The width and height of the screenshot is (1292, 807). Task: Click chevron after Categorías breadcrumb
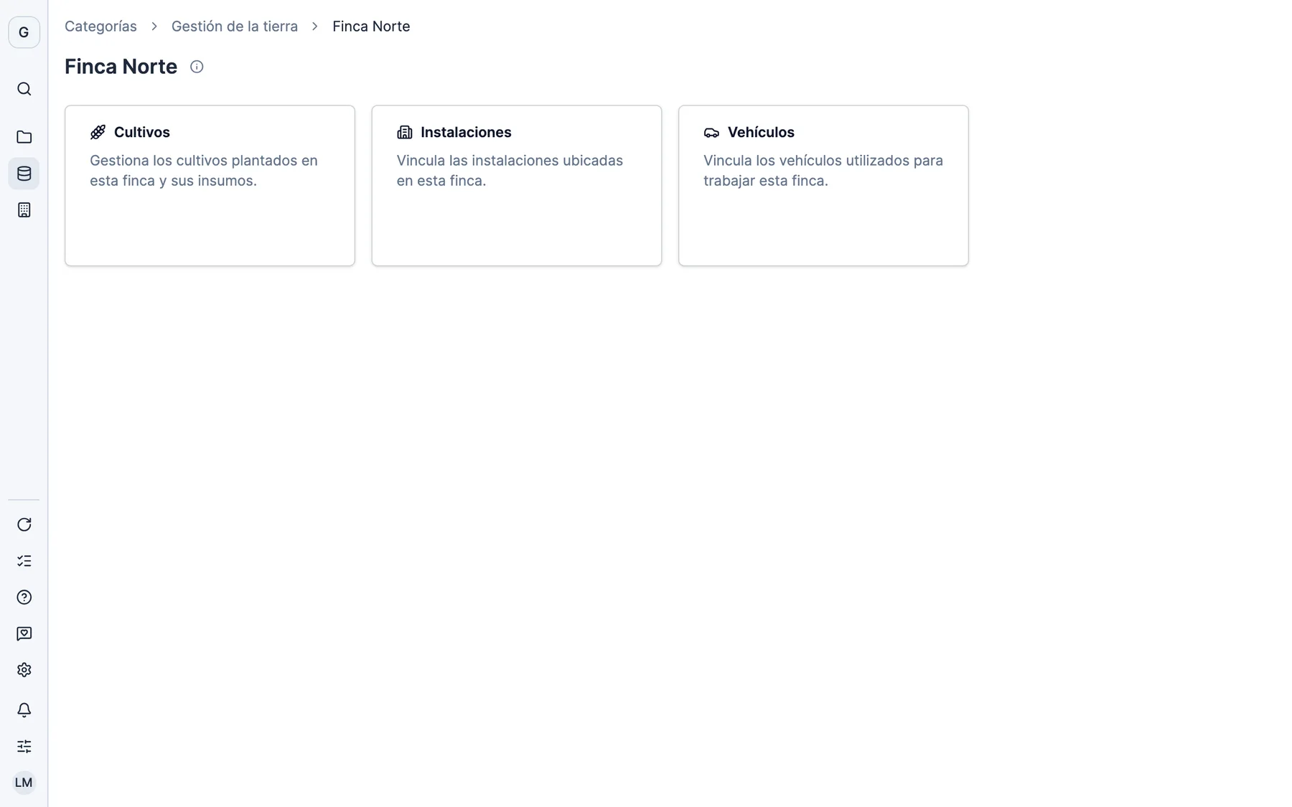pyautogui.click(x=154, y=27)
